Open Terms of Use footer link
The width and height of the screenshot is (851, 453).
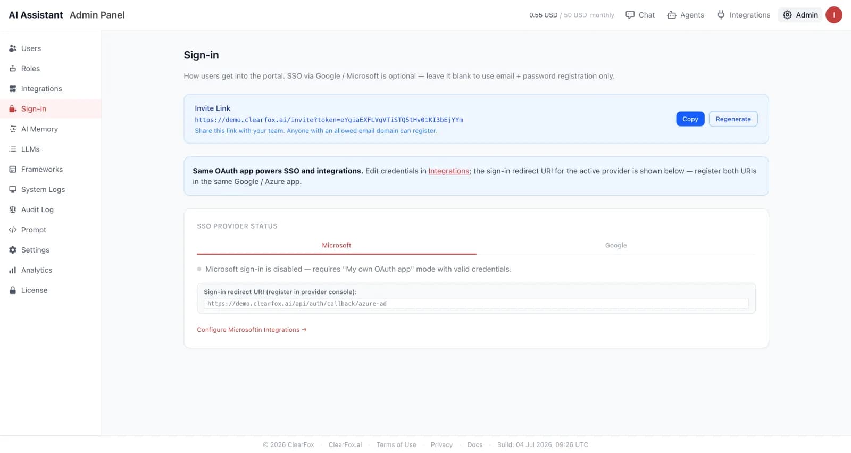click(x=396, y=445)
